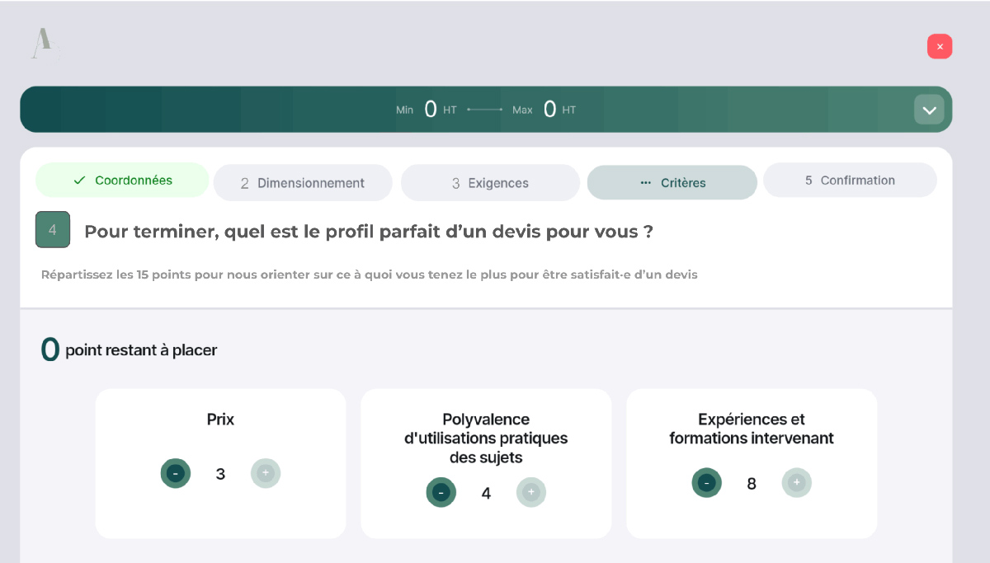990x563 pixels.
Task: Add a point to Polyvalence d'utilisations pratiques
Action: click(531, 493)
